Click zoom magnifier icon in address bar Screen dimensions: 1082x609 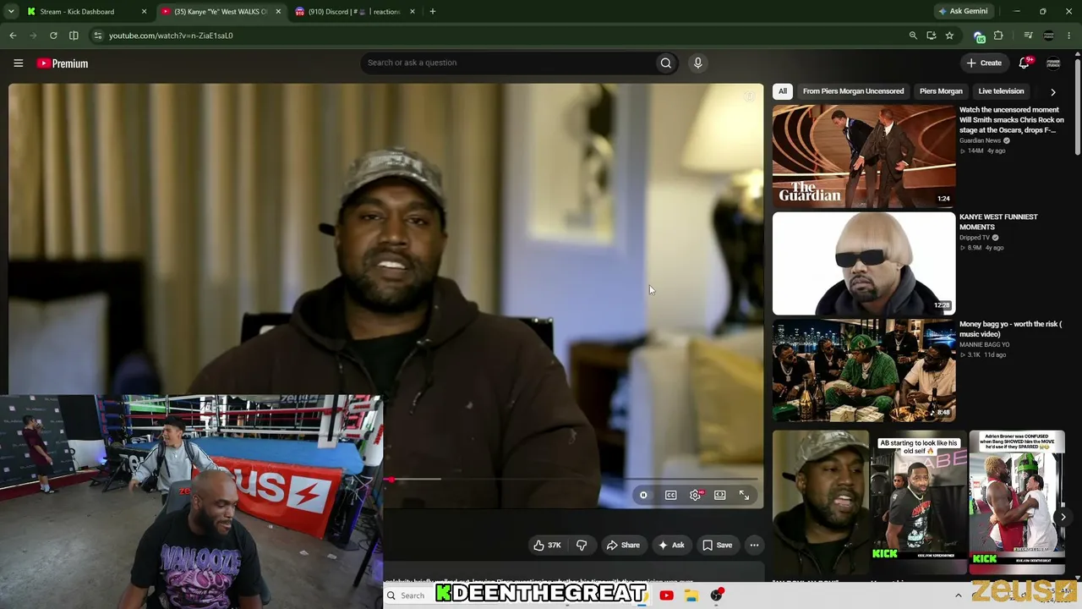913,36
